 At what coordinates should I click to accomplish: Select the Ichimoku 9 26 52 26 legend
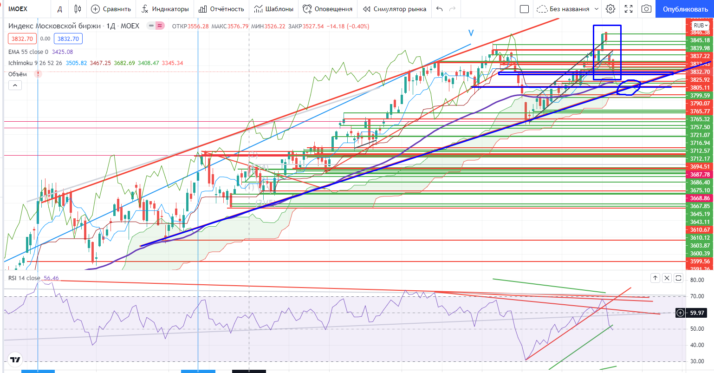coord(36,63)
